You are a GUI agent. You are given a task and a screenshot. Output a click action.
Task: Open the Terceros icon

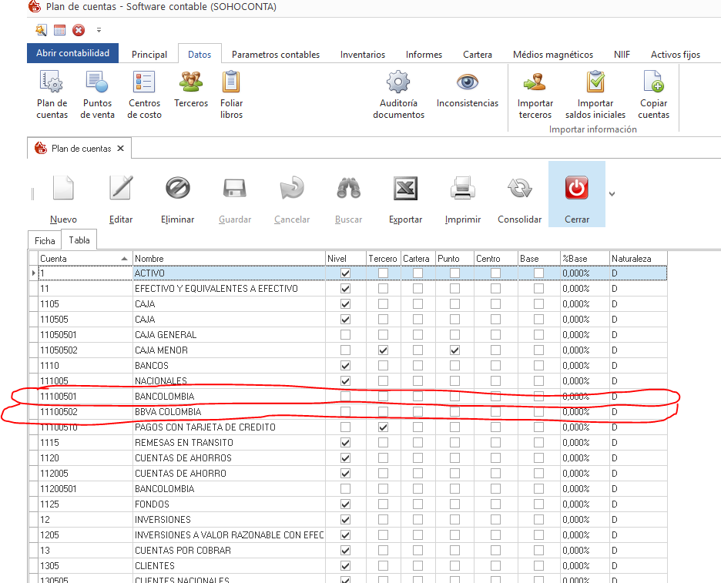191,82
